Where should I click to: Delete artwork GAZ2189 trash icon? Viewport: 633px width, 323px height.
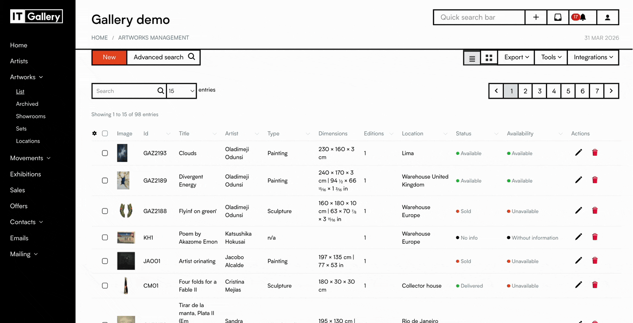tap(595, 180)
